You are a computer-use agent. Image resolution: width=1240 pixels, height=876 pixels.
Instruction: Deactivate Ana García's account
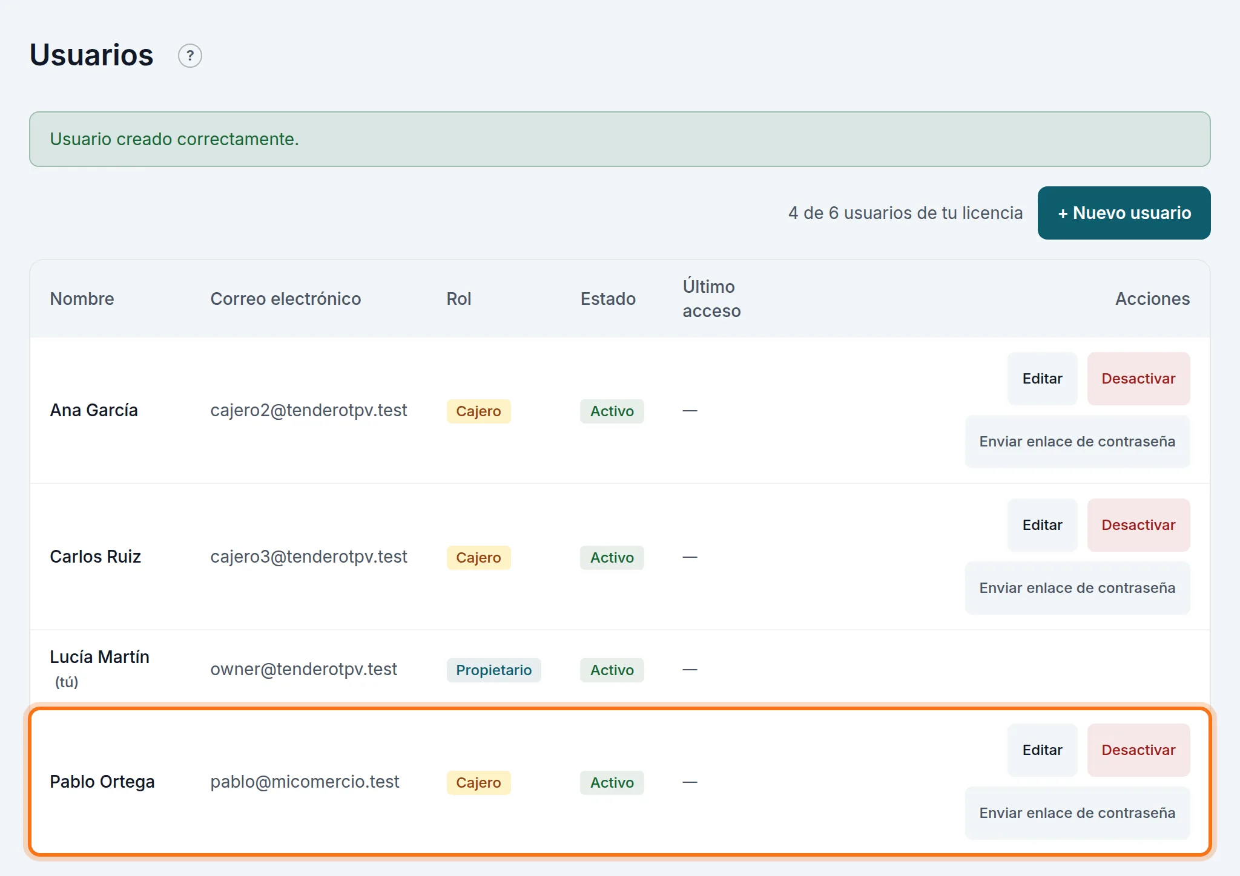pyautogui.click(x=1138, y=379)
